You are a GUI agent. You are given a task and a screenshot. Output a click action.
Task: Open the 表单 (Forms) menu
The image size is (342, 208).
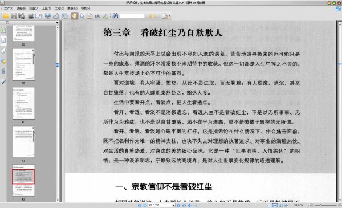[x=72, y=9]
